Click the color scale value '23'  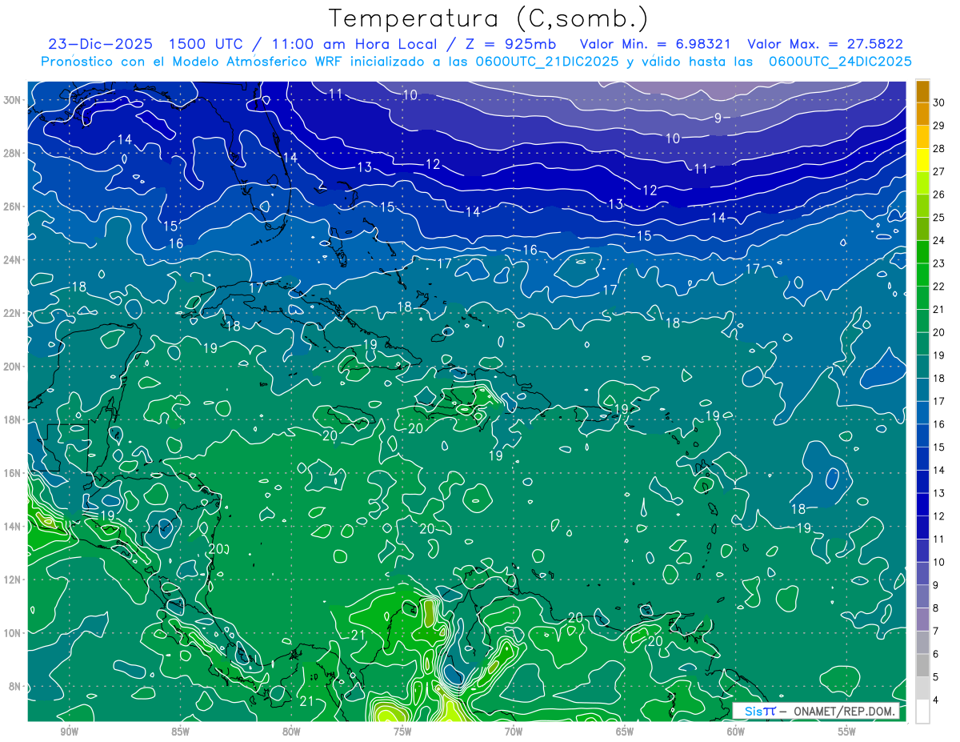(x=939, y=263)
